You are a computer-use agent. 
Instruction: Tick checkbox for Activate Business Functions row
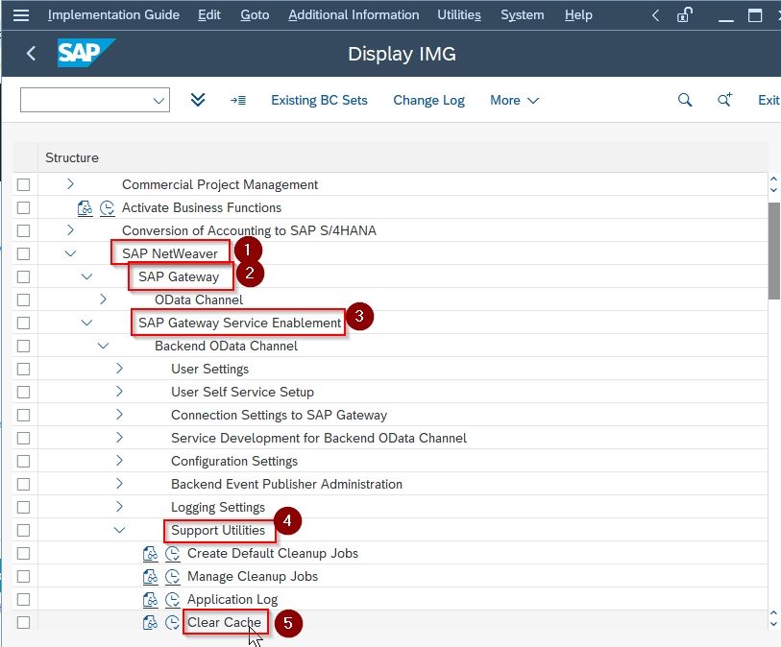[x=23, y=207]
